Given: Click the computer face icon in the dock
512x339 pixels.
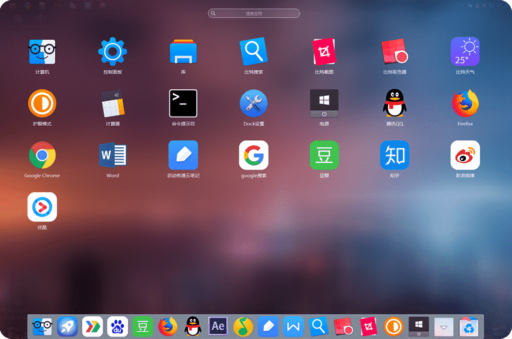Looking at the screenshot, I should coord(42,326).
